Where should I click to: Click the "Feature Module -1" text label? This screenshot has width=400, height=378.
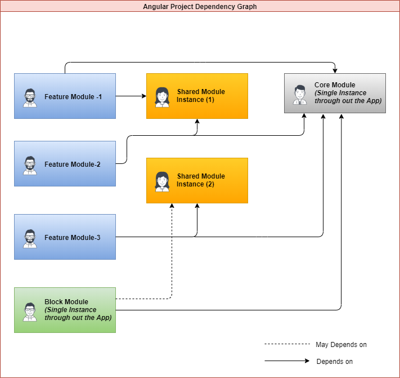73,97
